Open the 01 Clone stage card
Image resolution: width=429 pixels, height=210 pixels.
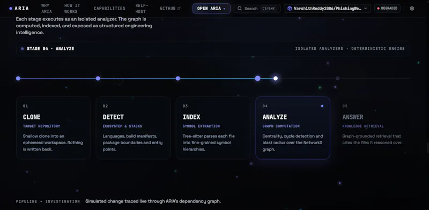(x=53, y=127)
